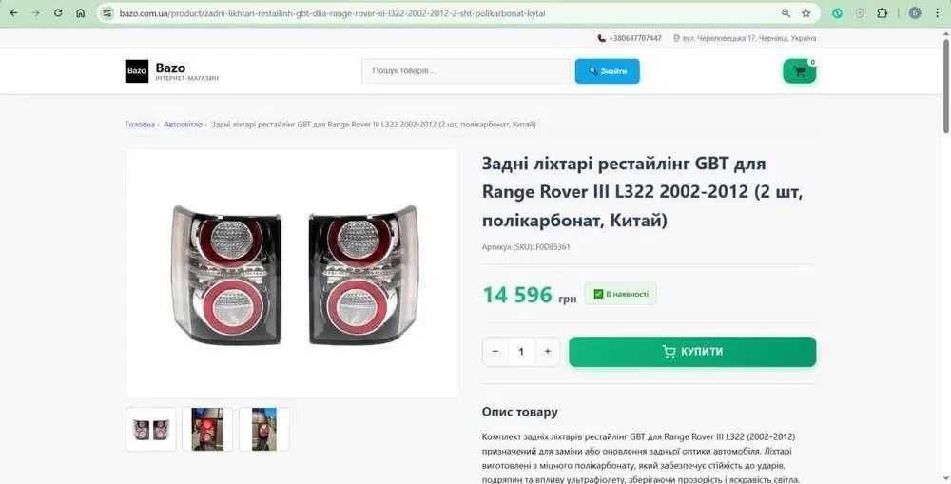
Task: Go back to the previous page
Action: tap(13, 12)
